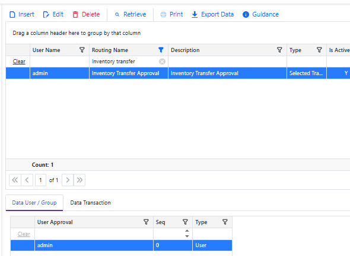The width and height of the screenshot is (350, 256).
Task: Click the Print printer icon
Action: coord(163,14)
